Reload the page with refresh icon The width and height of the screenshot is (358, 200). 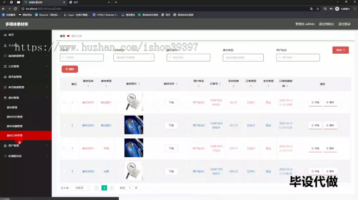click(15, 9)
